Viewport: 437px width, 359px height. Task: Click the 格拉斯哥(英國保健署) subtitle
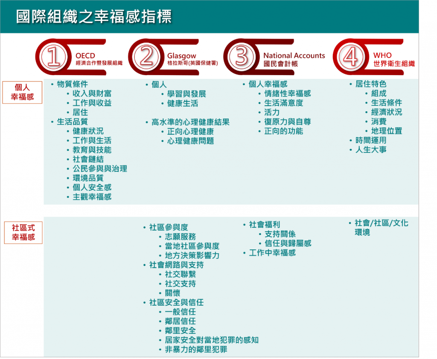coord(192,63)
